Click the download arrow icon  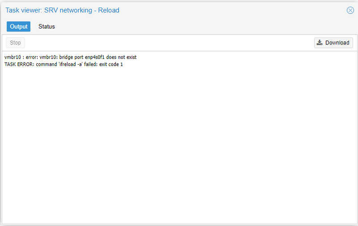coord(320,43)
